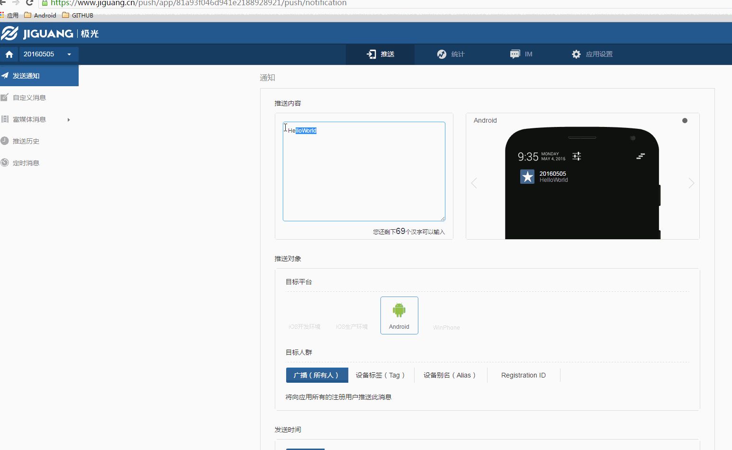This screenshot has width=732, height=450.
Task: Open the 20160505 app dropdown
Action: tap(48, 54)
